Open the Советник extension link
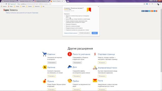The width and height of the screenshot is (162, 91). point(51,54)
